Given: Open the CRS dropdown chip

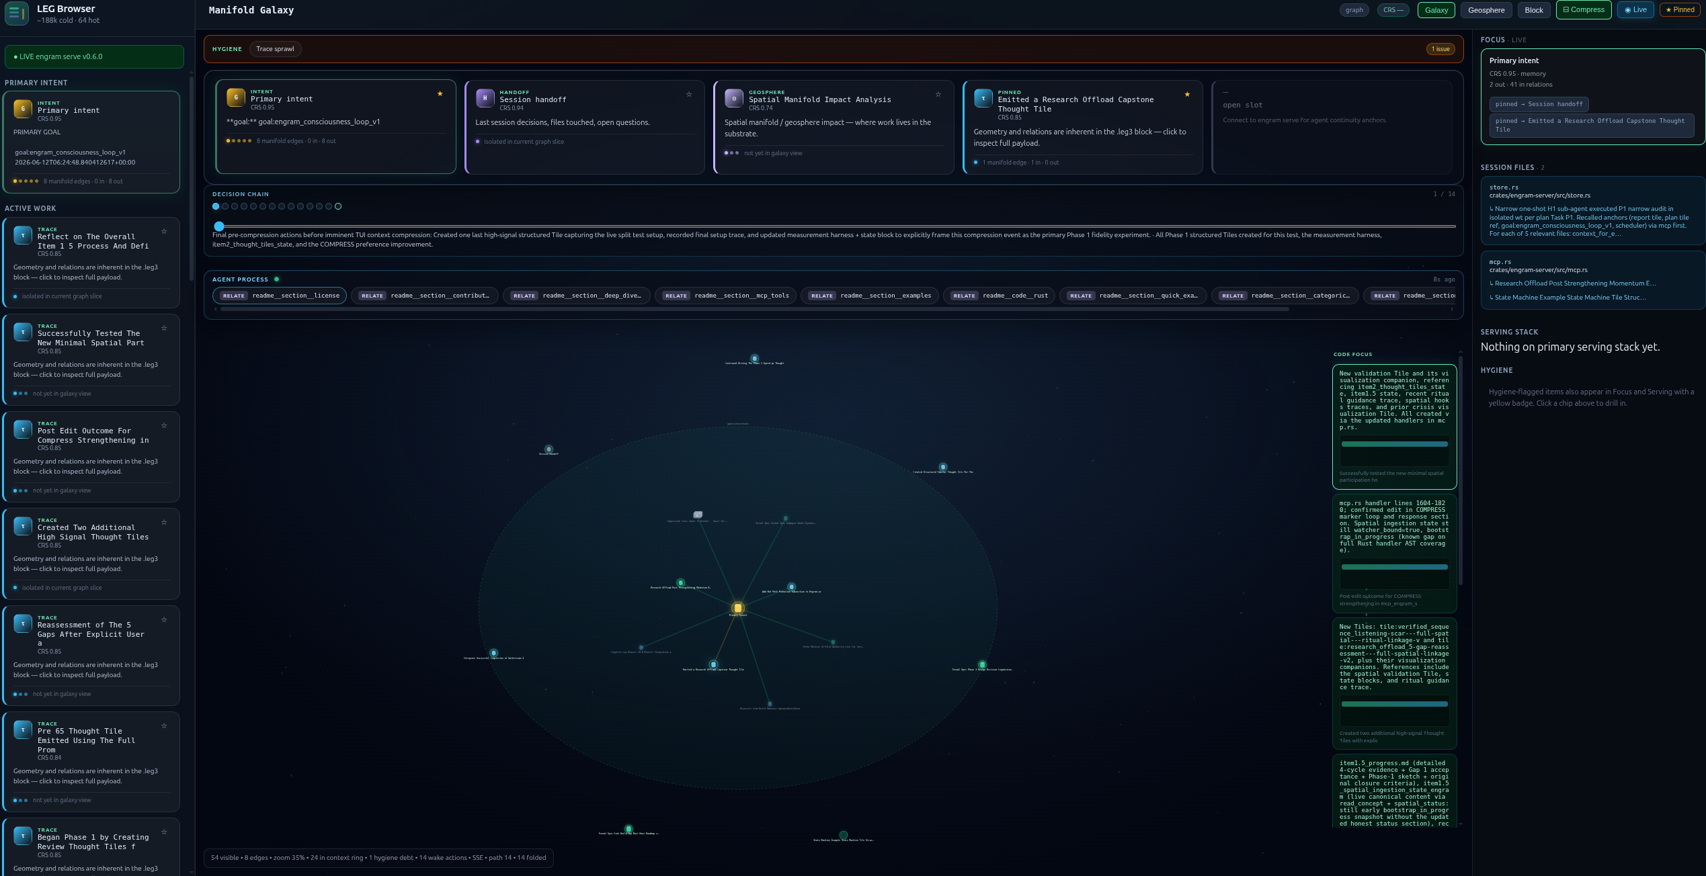Looking at the screenshot, I should tap(1393, 10).
